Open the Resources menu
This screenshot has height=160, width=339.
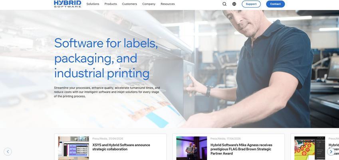click(x=168, y=4)
